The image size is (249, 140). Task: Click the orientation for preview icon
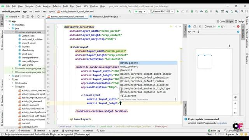[x=195, y=27]
